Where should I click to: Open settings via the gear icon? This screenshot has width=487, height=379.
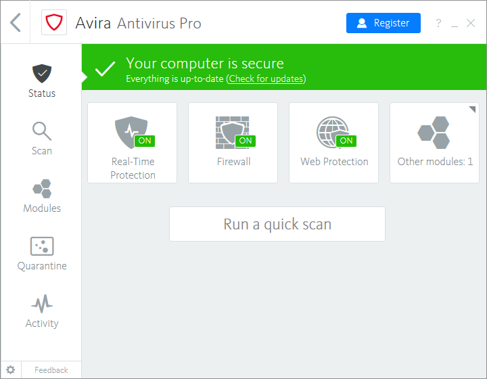[x=10, y=370]
